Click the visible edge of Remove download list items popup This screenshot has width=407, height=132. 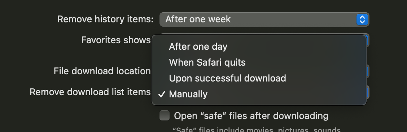point(368,92)
